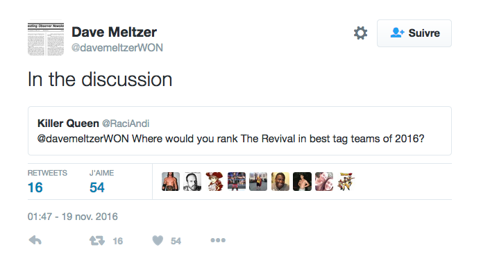Follow Dave Meltzer via Suivre button
The image size is (481, 270).
pos(414,33)
